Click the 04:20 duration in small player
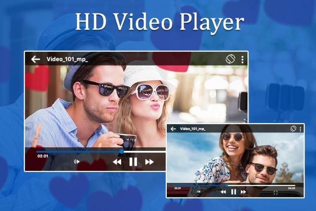316x211 pixels. 291,188
